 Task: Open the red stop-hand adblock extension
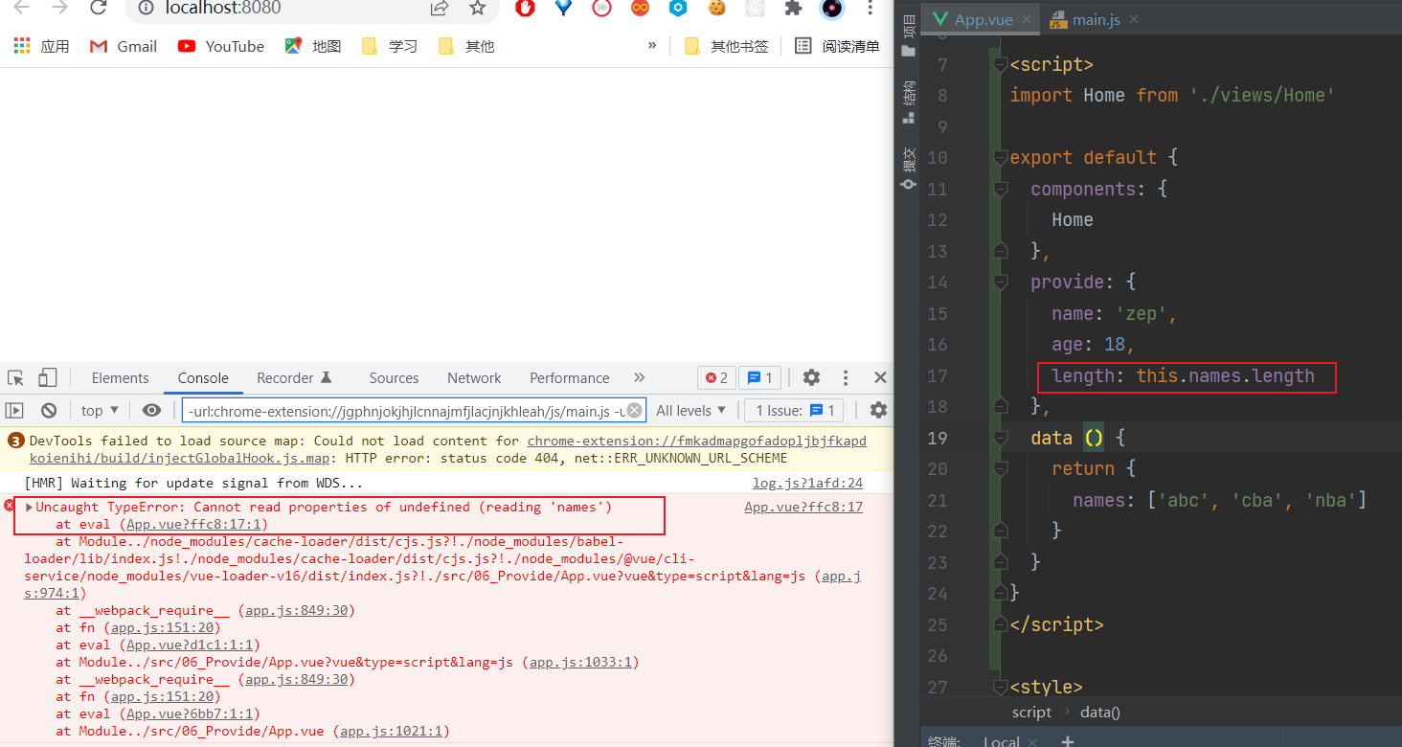pos(525,9)
